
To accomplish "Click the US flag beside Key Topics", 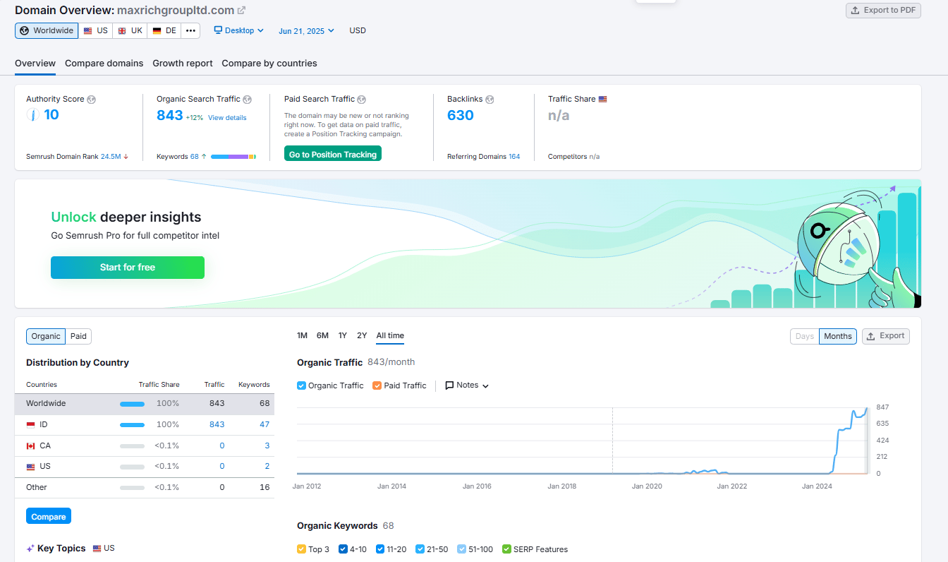I will (x=97, y=549).
